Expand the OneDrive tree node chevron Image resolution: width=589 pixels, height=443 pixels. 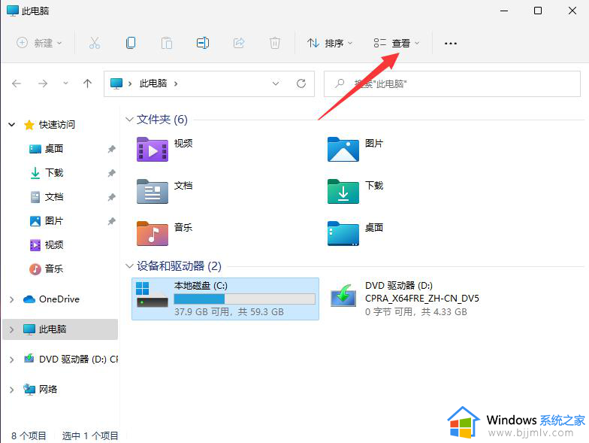click(x=12, y=299)
